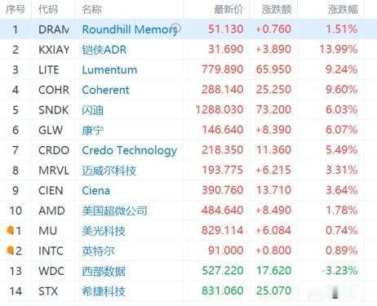
Task: Open the Ciena stock link
Action: [95, 190]
